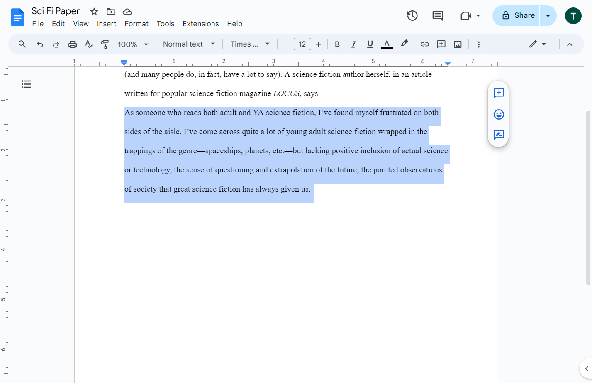
Task: Open the more options three-dot menu
Action: tap(479, 44)
